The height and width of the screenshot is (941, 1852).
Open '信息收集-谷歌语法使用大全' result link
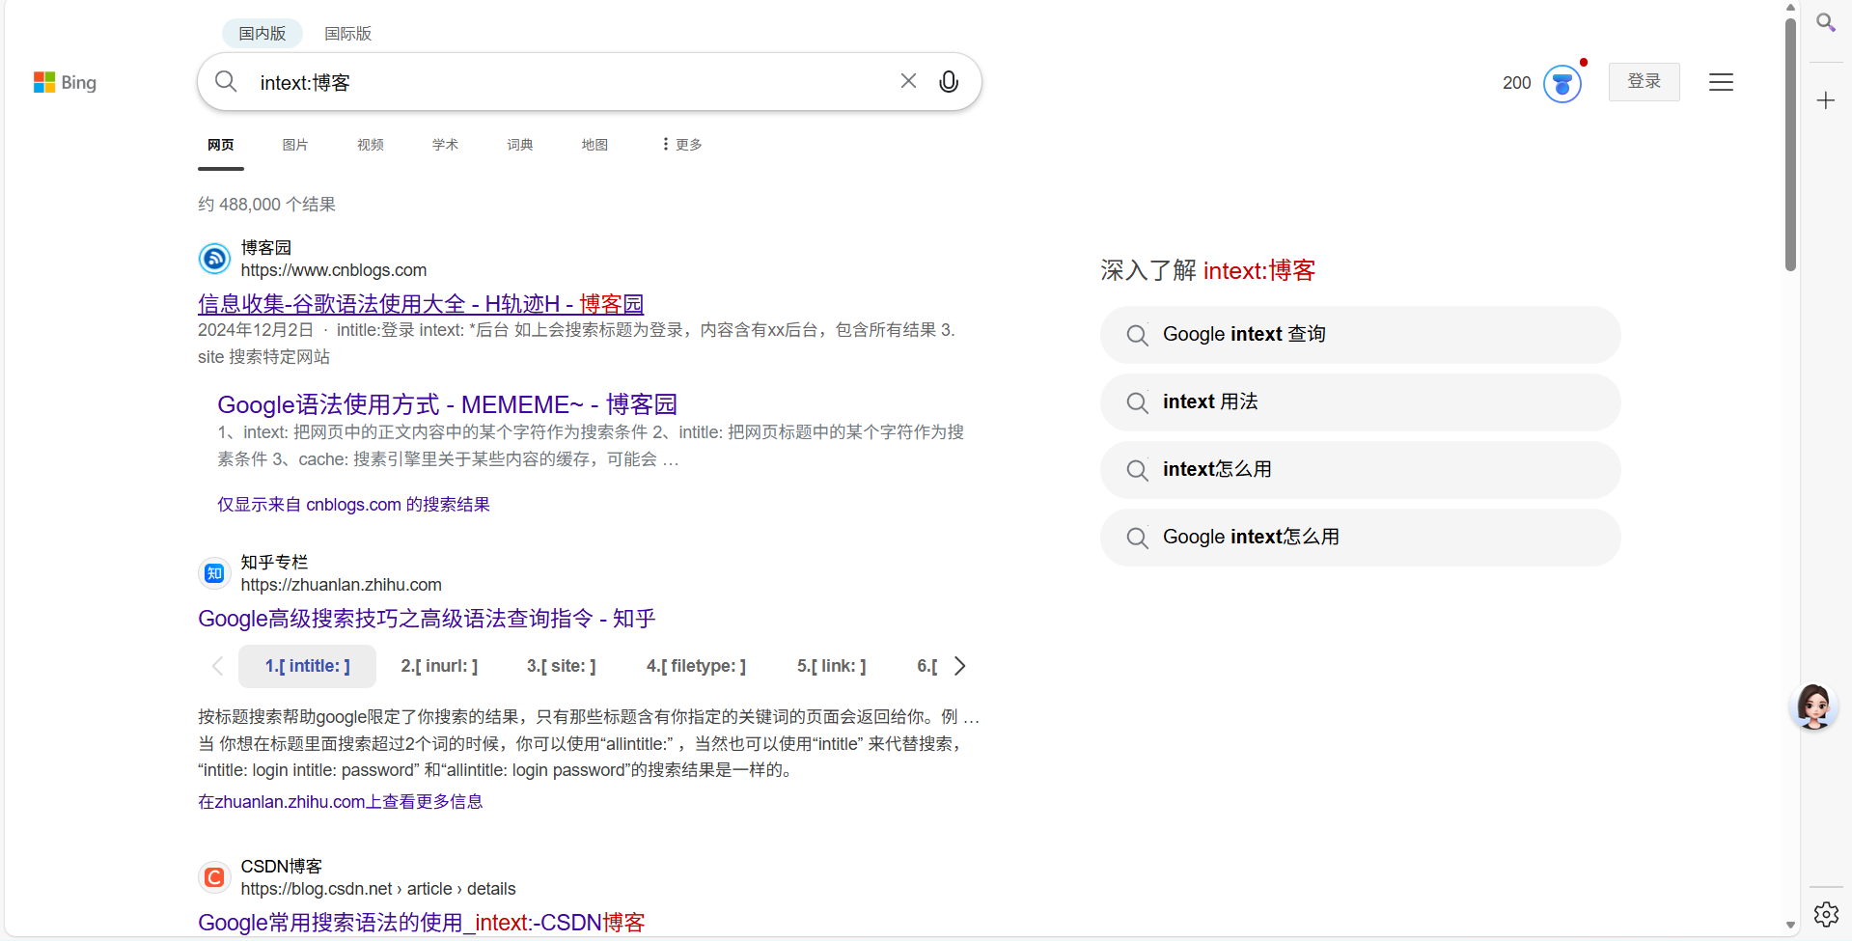point(421,304)
